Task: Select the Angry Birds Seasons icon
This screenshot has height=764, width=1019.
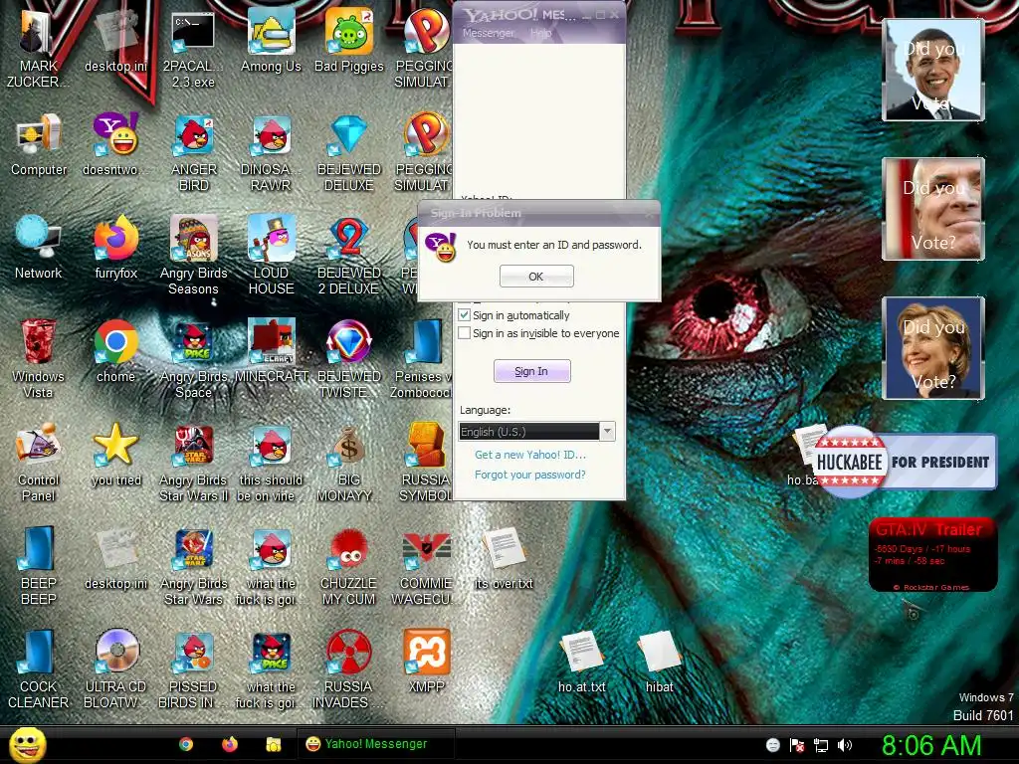Action: [x=193, y=255]
